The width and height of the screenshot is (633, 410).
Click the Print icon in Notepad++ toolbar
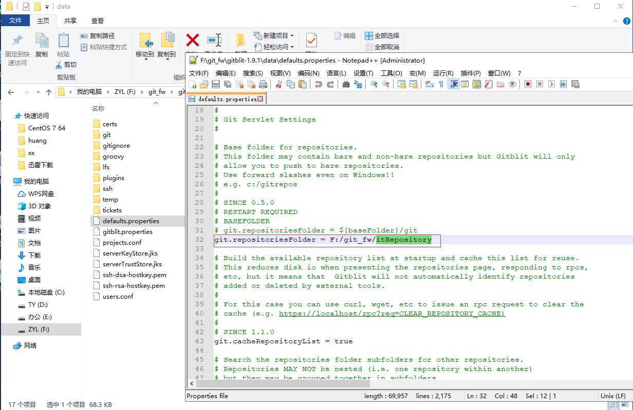263,84
